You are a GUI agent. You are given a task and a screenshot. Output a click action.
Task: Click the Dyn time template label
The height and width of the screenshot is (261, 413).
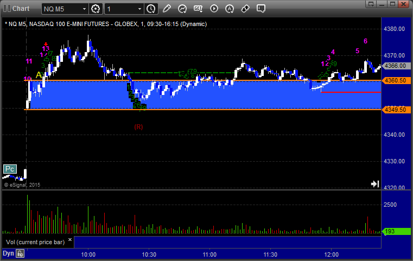point(8,253)
